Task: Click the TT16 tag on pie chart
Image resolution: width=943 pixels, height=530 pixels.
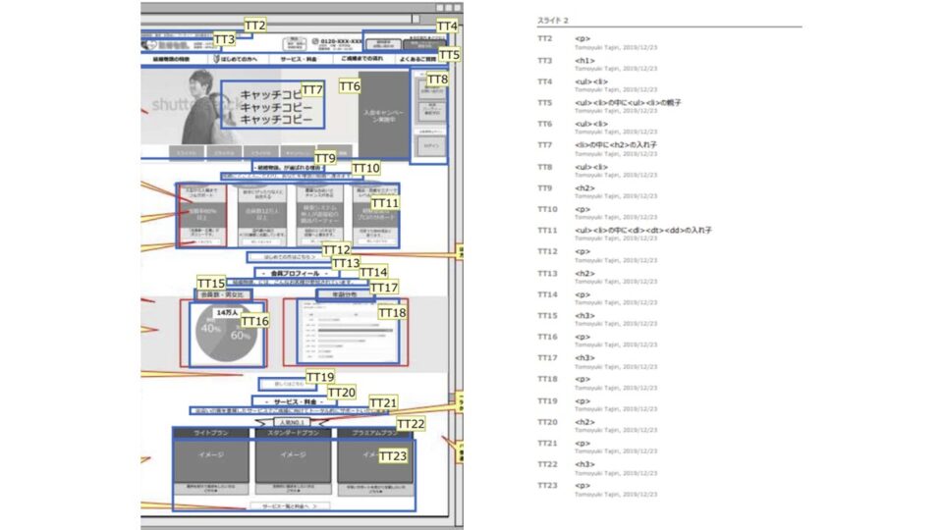Action: 254,321
